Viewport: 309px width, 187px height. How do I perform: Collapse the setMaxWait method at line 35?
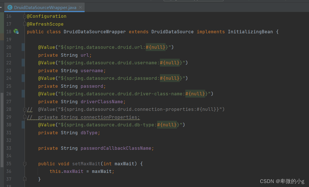25,164
